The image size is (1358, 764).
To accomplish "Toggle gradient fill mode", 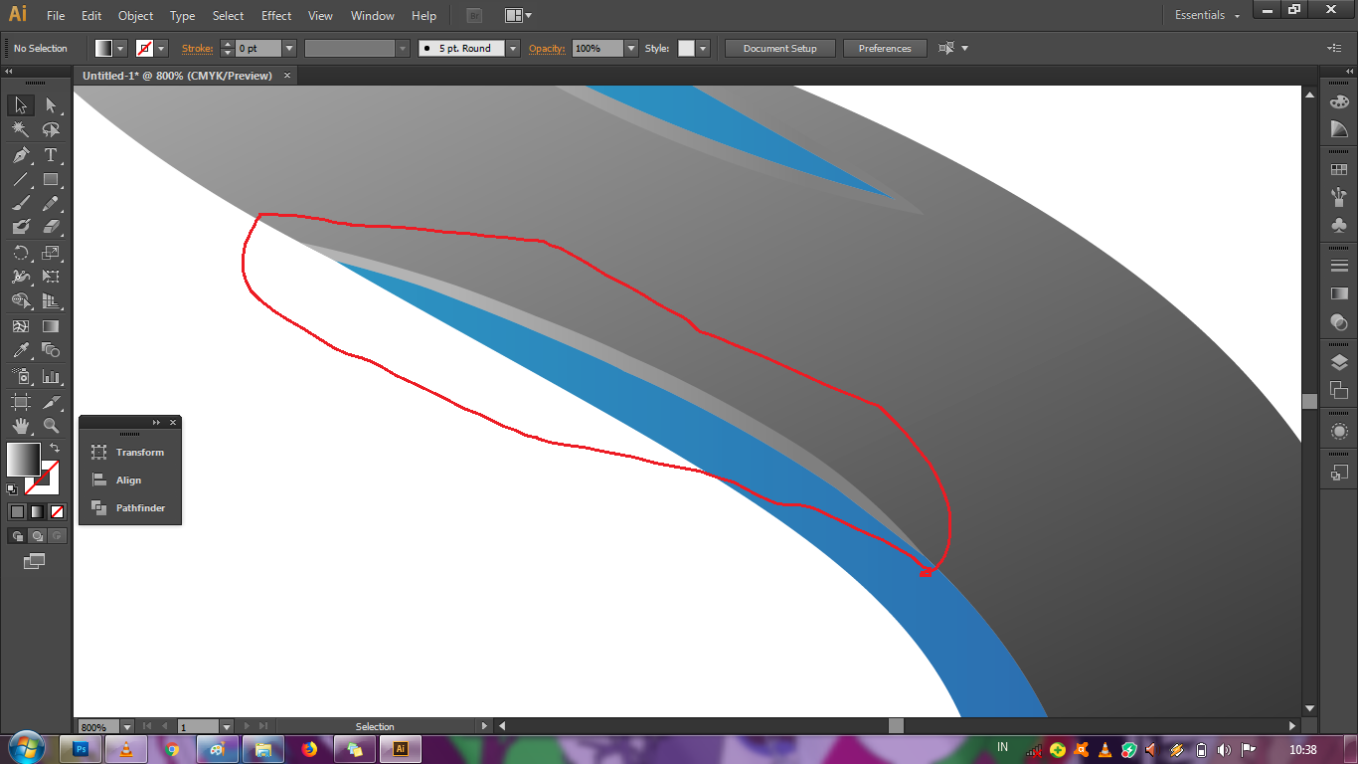I will click(36, 511).
